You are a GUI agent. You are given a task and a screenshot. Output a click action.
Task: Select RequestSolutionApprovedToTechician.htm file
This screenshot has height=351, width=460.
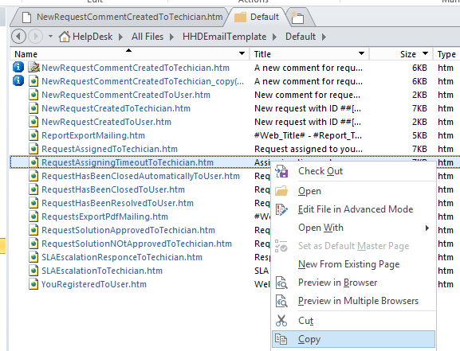(128, 230)
